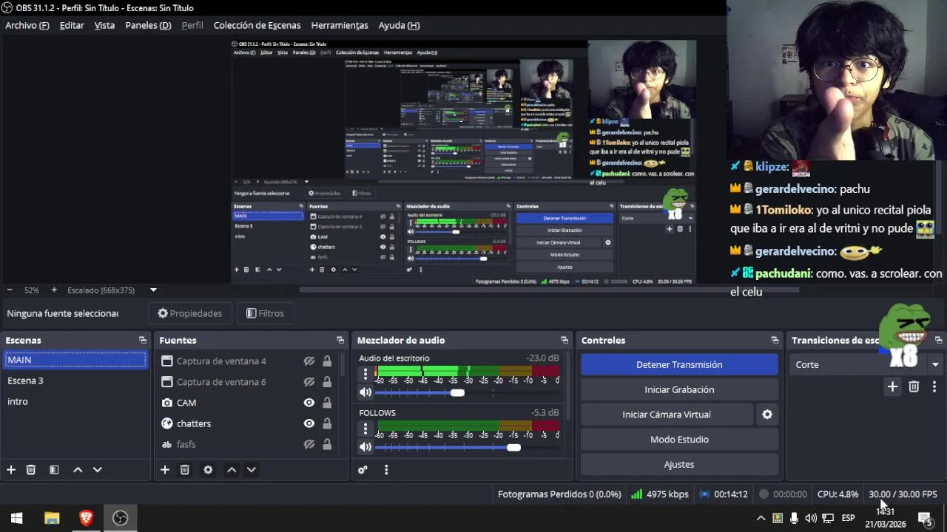Screen dimensions: 947x532
Task: Enable Modo Estudio
Action: click(679, 440)
